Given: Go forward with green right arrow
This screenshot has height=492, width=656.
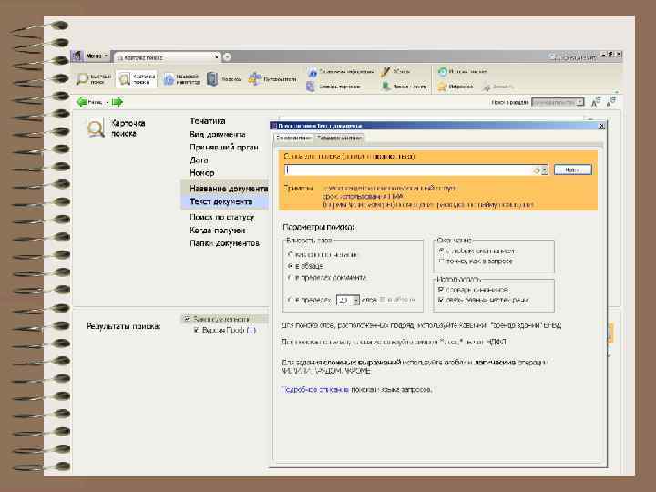Looking at the screenshot, I should 118,102.
